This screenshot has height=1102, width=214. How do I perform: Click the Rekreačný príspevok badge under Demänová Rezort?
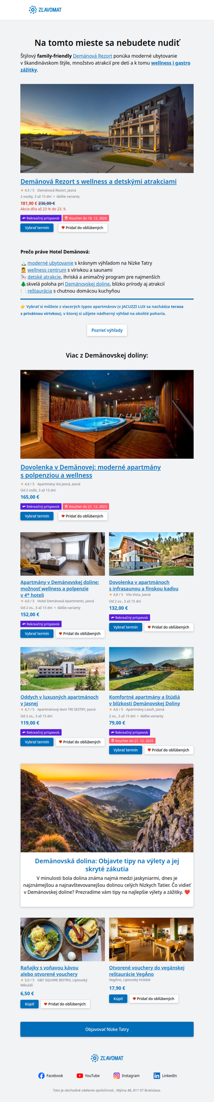point(41,218)
